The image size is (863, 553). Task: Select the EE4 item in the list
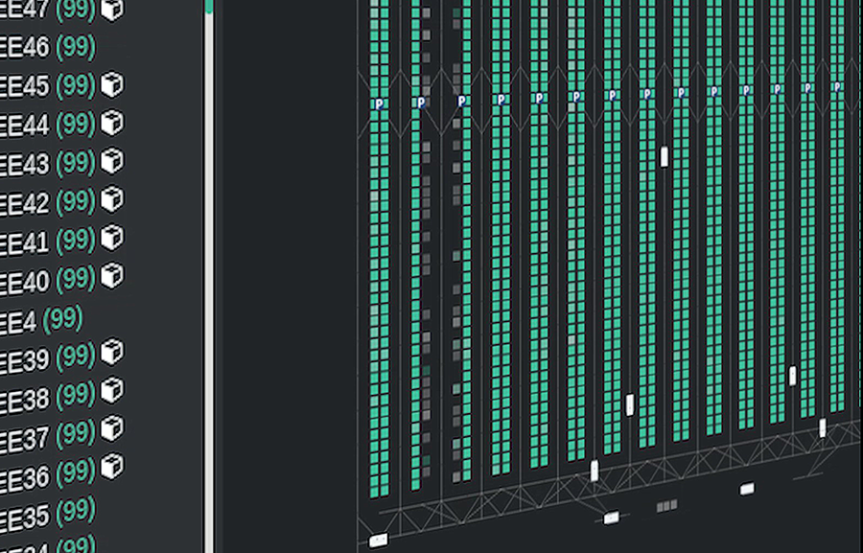[x=19, y=317]
